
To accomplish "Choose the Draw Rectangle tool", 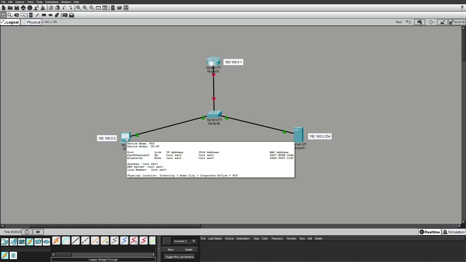I will pos(44,15).
